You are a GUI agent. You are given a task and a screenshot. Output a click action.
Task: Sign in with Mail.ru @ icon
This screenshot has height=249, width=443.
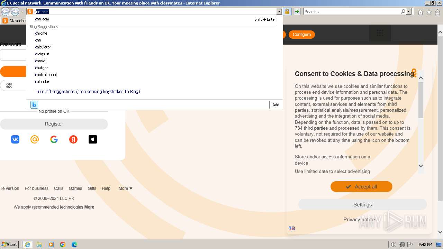tap(35, 139)
